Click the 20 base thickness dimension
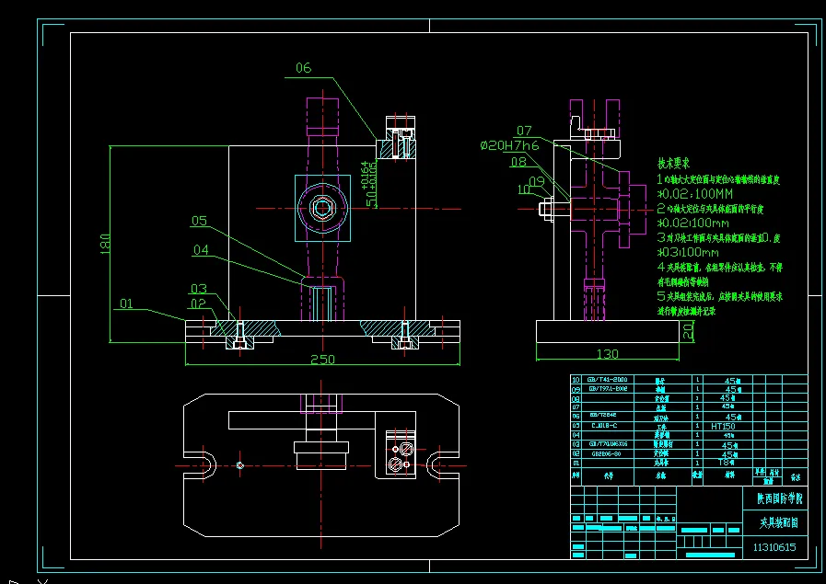826x584 pixels. (688, 331)
